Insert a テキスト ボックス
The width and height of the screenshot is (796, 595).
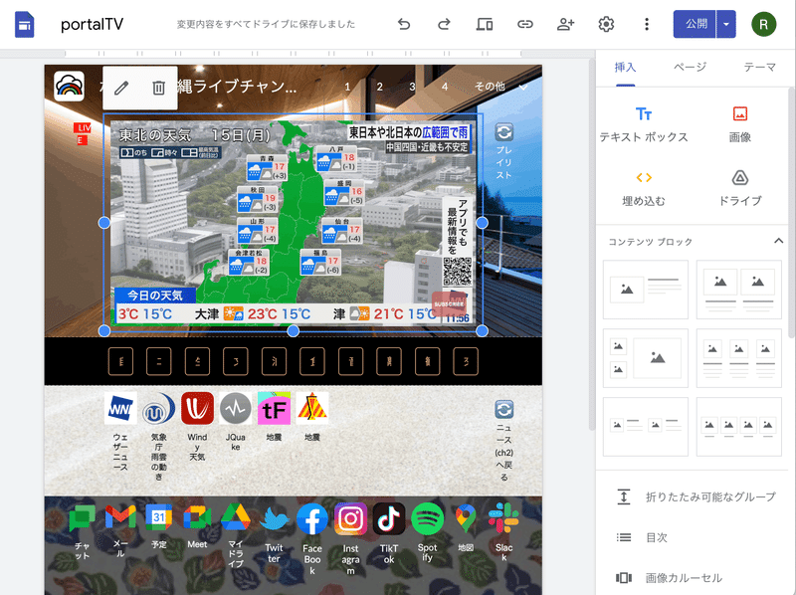point(644,125)
